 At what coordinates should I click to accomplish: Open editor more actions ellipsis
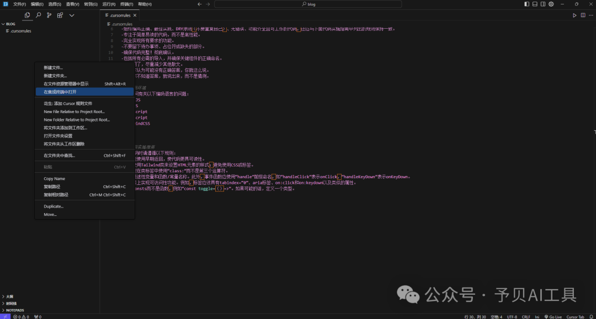pyautogui.click(x=591, y=15)
